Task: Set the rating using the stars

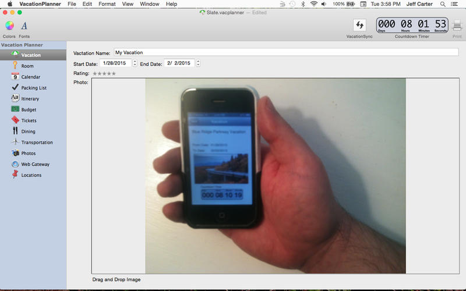Action: pos(104,73)
